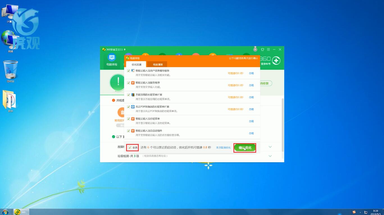384x215 pixels.
Task: Click the 智能云输入法用户词库缓存服务 app icon
Action: tap(133, 71)
